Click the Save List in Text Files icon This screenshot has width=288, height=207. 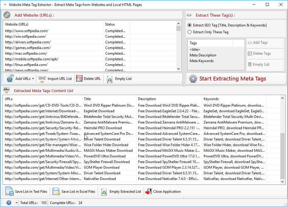tap(9, 191)
